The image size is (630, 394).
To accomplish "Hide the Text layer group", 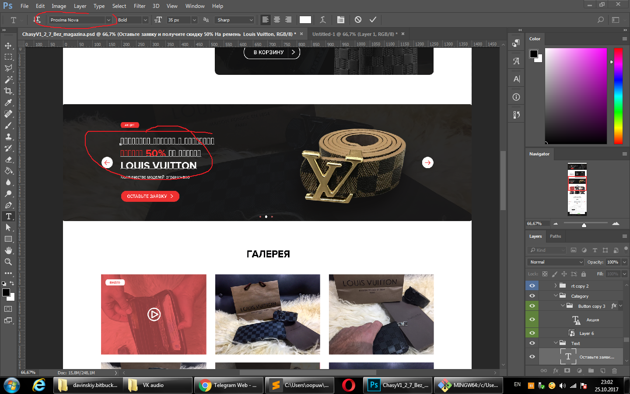I will click(532, 343).
